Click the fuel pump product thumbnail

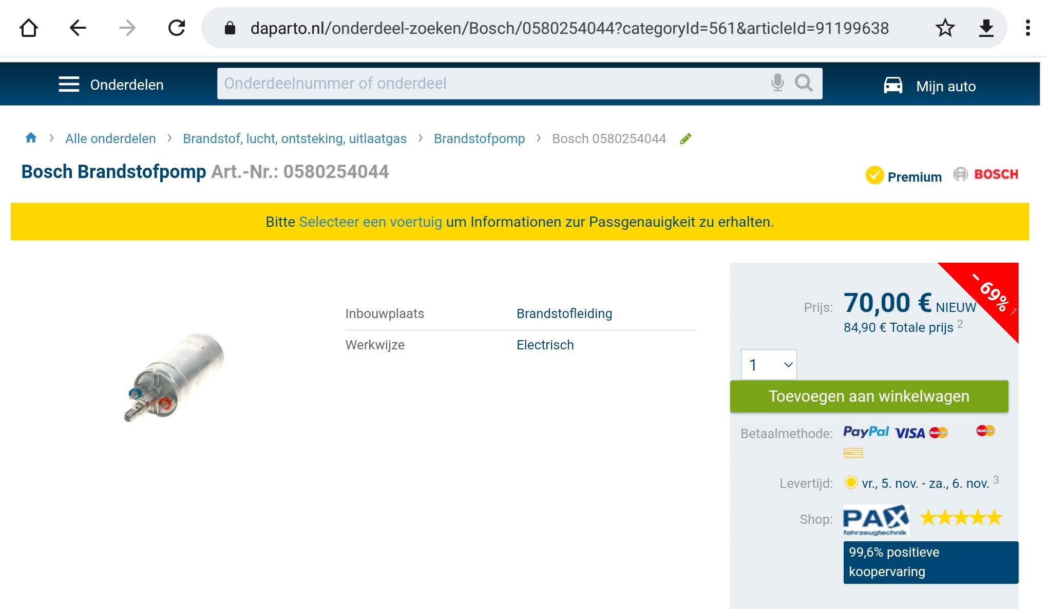[175, 377]
